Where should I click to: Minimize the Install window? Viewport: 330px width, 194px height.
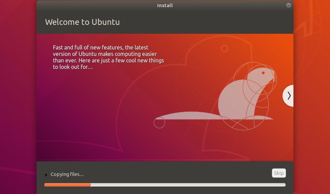coord(288,5)
